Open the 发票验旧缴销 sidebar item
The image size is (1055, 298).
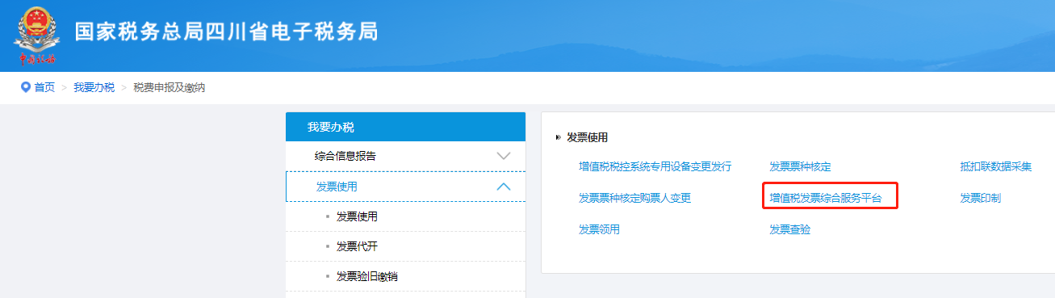click(367, 276)
